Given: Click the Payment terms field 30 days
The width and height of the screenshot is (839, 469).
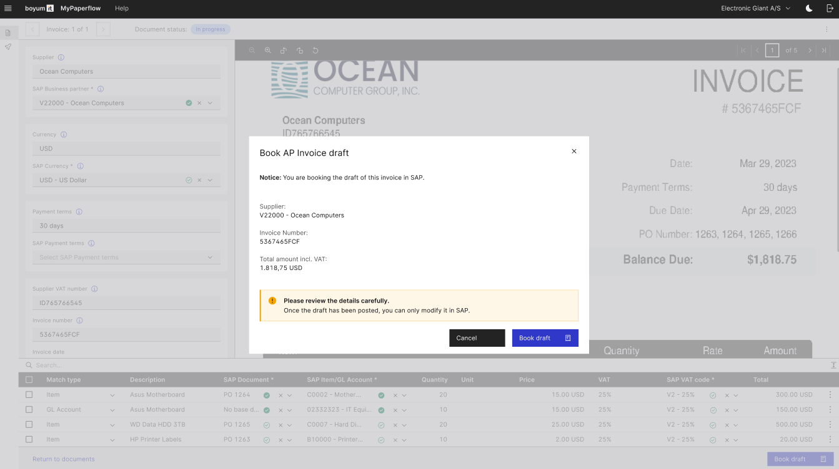Looking at the screenshot, I should (126, 226).
